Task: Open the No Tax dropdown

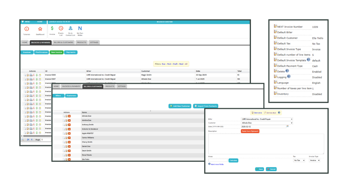Action: click(x=299, y=161)
